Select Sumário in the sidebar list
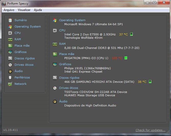 pos(20,20)
